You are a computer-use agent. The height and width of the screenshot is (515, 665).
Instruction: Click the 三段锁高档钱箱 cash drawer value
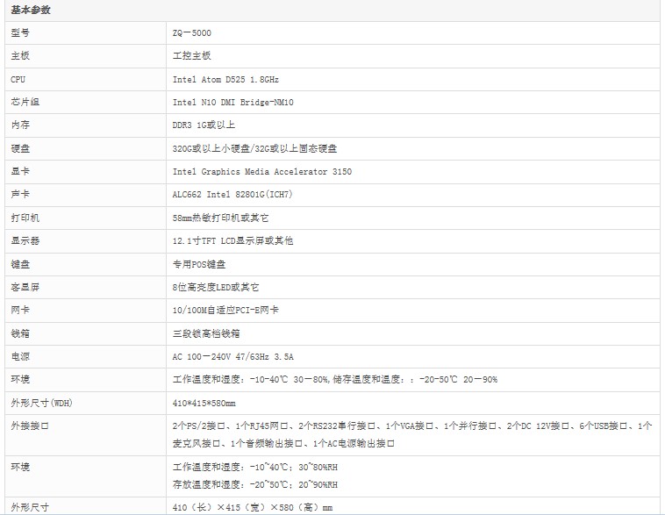206,333
